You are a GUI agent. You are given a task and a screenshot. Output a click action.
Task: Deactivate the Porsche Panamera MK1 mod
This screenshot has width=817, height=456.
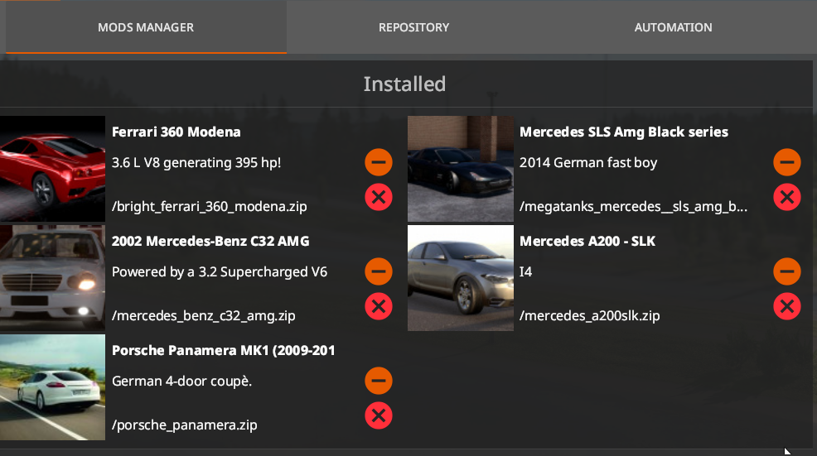point(379,381)
